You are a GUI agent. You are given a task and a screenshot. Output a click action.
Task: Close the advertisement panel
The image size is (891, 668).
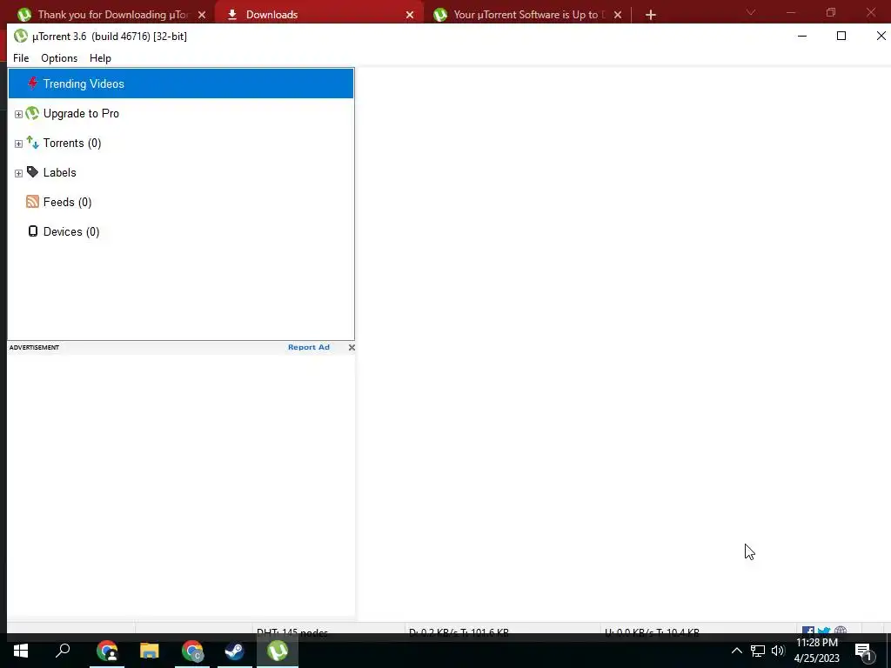352,347
